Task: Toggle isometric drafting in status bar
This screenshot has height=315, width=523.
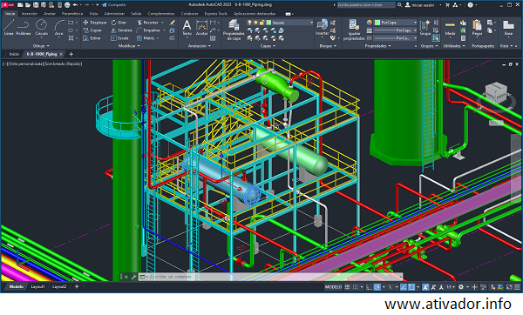Action: point(390,286)
